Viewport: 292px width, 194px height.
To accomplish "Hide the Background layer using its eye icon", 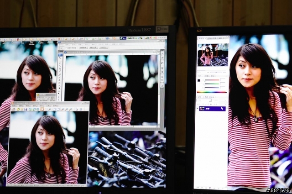I will pyautogui.click(x=198, y=108).
